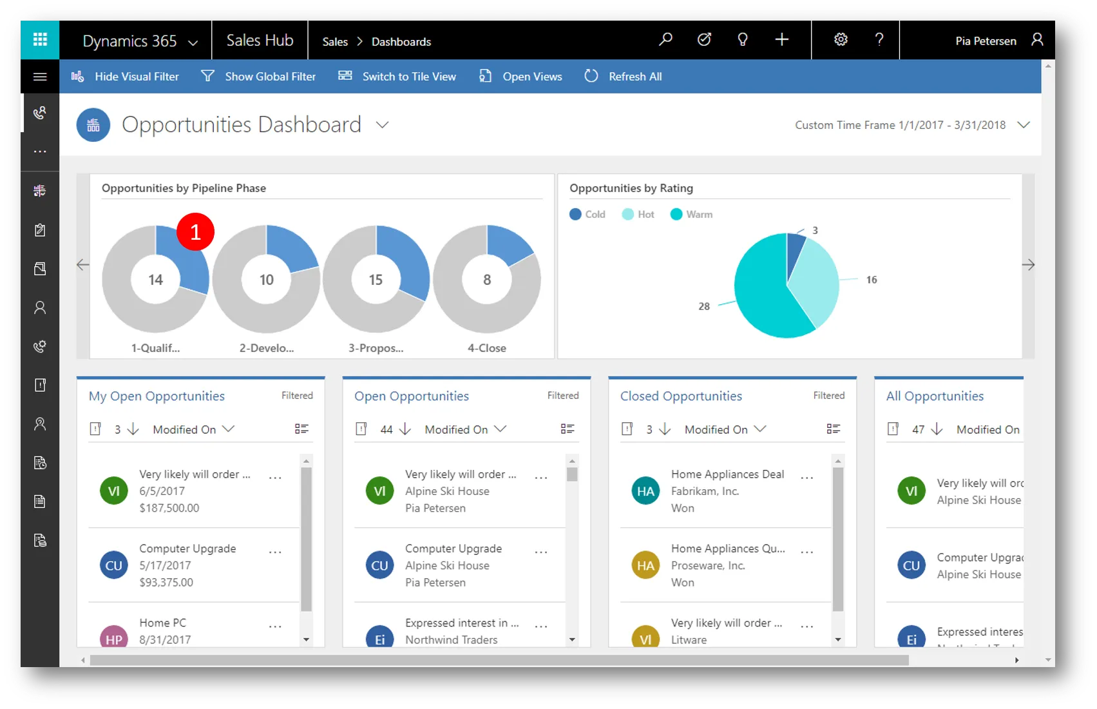1097x709 pixels.
Task: Click the phone call sidebar icon at top
Action: pos(40,113)
